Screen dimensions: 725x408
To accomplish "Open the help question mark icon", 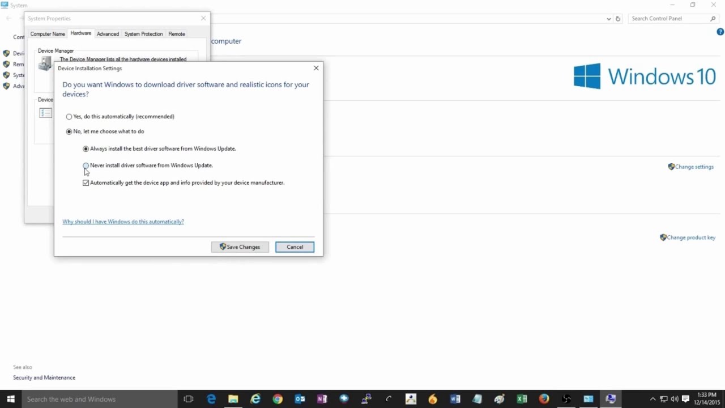I will [720, 32].
